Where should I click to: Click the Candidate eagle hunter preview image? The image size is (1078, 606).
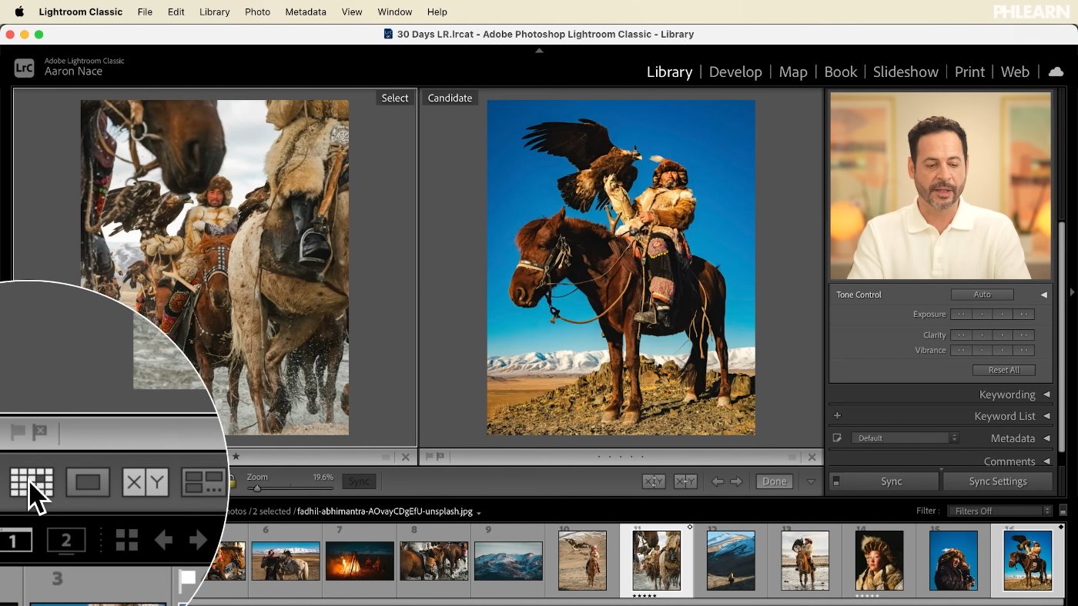coord(621,268)
